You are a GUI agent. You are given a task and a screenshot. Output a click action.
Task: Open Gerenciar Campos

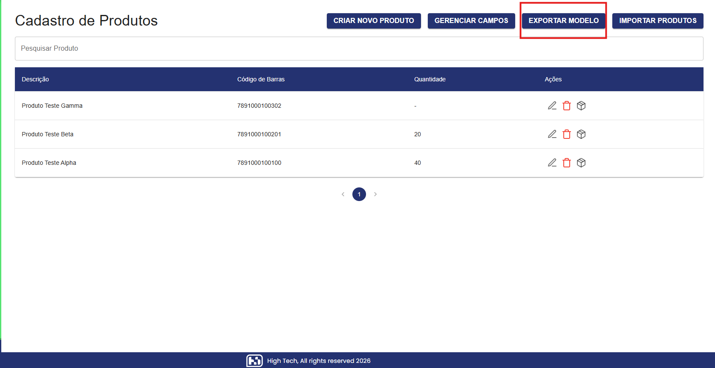click(x=471, y=21)
